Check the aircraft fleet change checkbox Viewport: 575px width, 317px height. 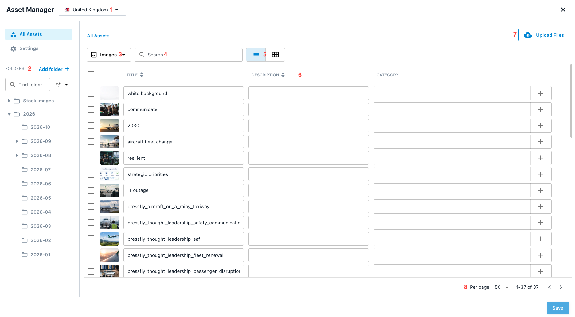tap(91, 142)
